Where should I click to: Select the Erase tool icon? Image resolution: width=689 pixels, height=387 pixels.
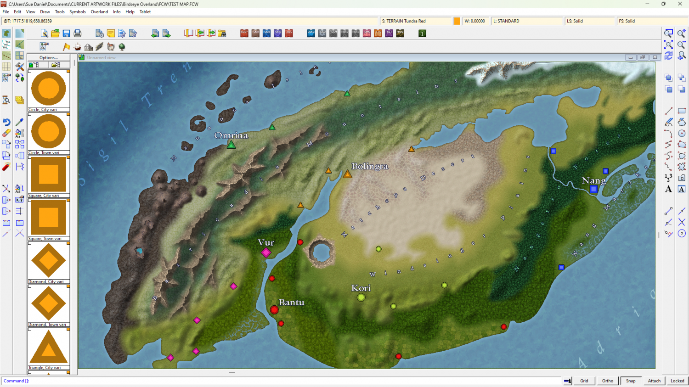pyautogui.click(x=6, y=133)
